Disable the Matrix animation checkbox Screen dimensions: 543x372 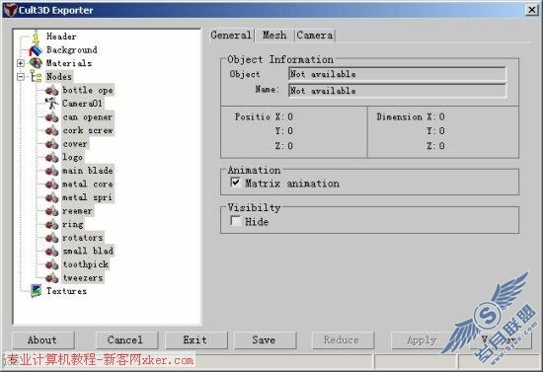[235, 183]
